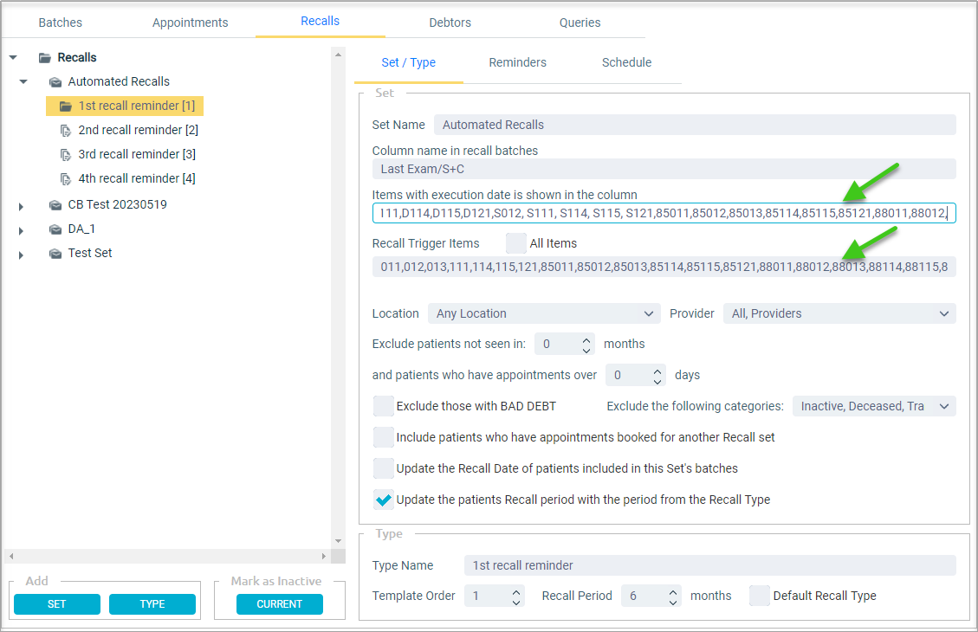The width and height of the screenshot is (978, 632).
Task: Toggle the All Items checkbox
Action: [x=515, y=243]
